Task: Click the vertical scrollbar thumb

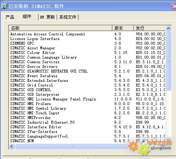Action: [168, 61]
